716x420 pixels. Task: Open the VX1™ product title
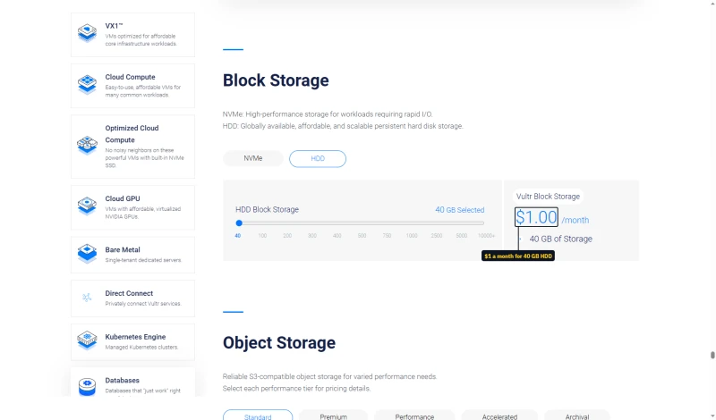pyautogui.click(x=114, y=26)
